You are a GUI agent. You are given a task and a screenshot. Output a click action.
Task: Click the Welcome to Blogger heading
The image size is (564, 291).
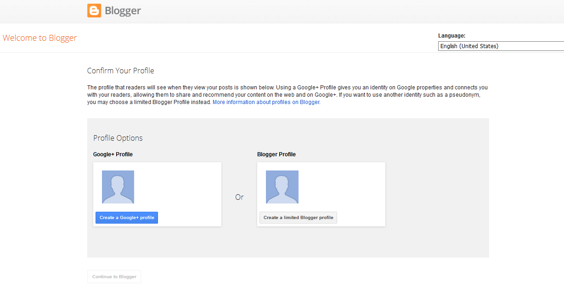[40, 38]
